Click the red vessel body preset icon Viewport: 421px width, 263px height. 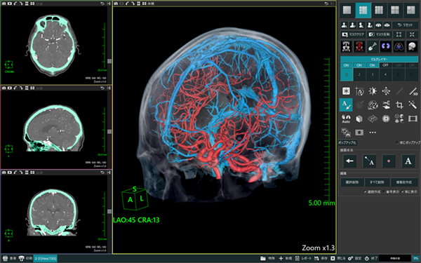pyautogui.click(x=359, y=46)
